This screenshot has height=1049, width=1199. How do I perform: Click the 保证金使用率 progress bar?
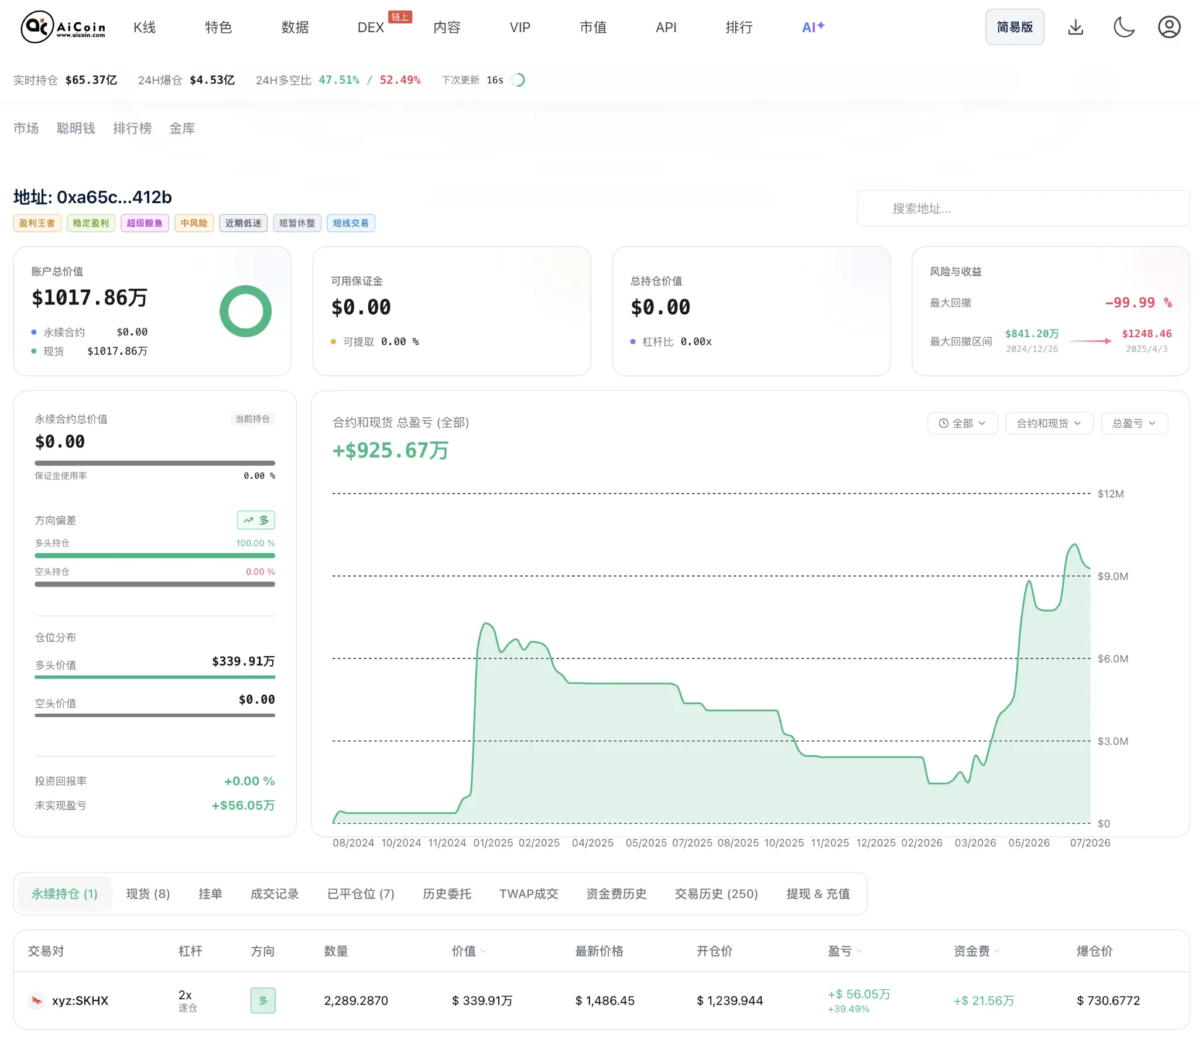coord(155,463)
